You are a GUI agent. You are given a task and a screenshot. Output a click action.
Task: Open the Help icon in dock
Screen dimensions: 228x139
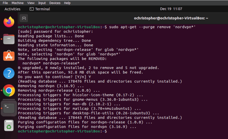9,73
